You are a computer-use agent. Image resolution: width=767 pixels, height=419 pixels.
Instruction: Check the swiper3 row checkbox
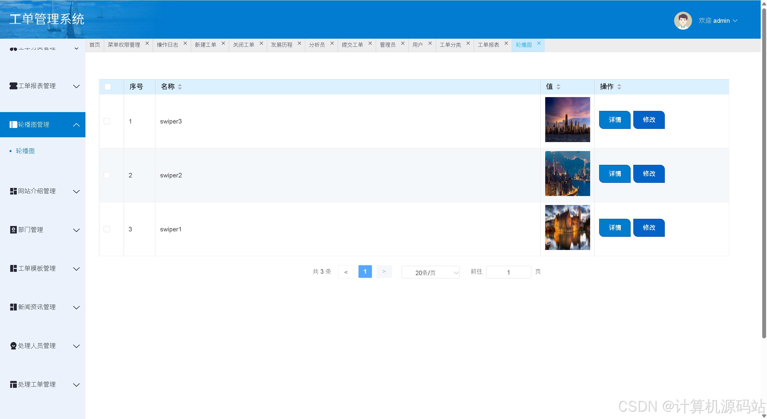point(107,121)
